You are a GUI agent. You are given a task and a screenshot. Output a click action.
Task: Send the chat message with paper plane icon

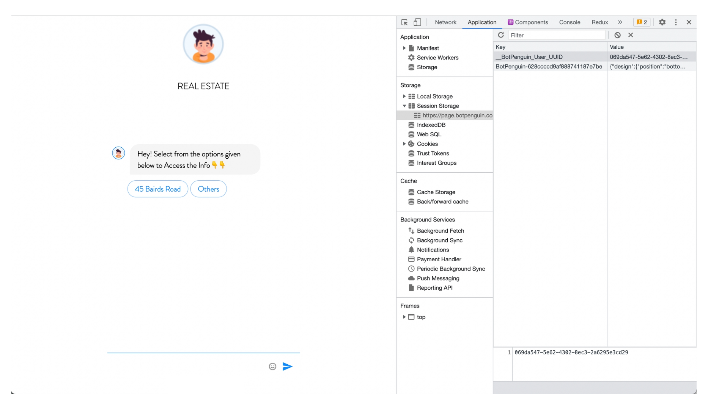point(288,366)
